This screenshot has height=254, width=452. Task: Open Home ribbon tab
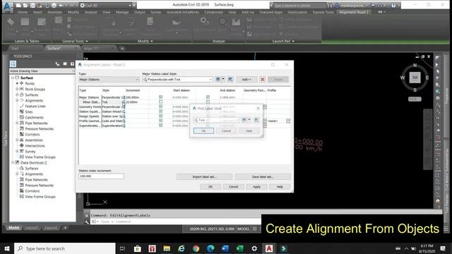tap(23, 13)
